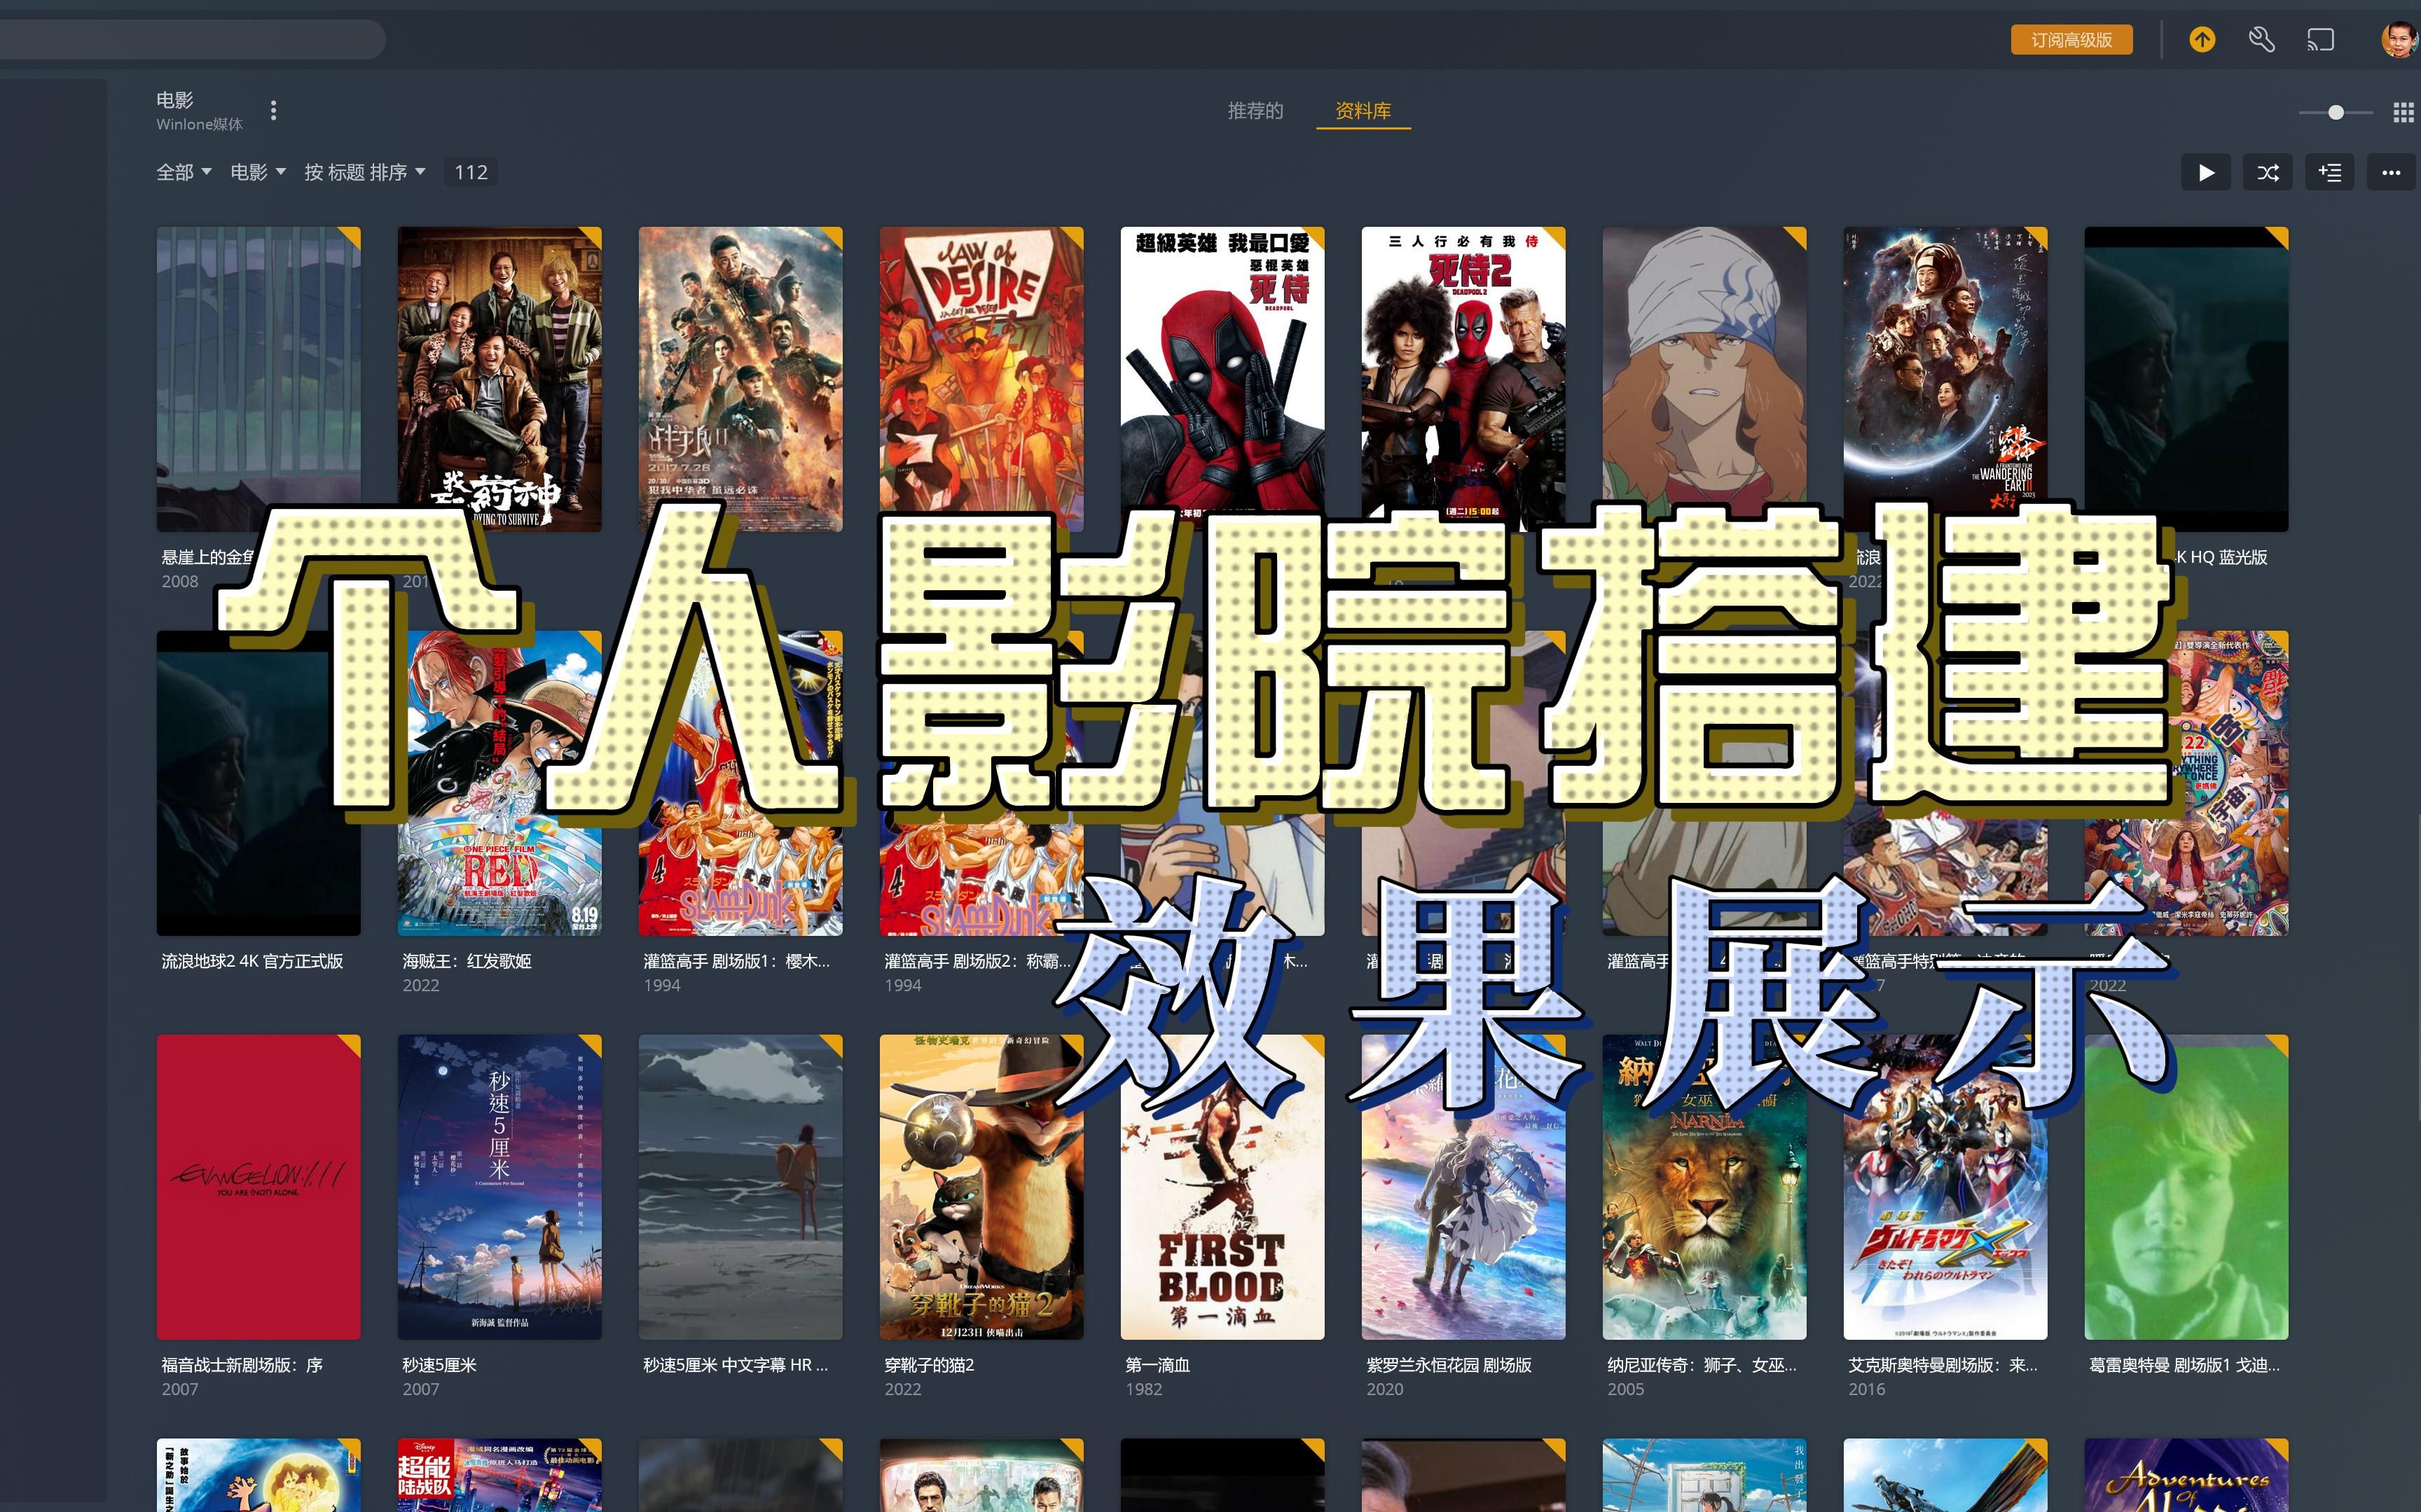Switch to the 推荐的 tab
2421x1512 pixels.
(1255, 110)
